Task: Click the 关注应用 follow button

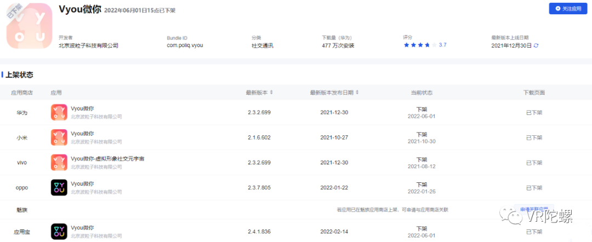Action: pyautogui.click(x=568, y=8)
